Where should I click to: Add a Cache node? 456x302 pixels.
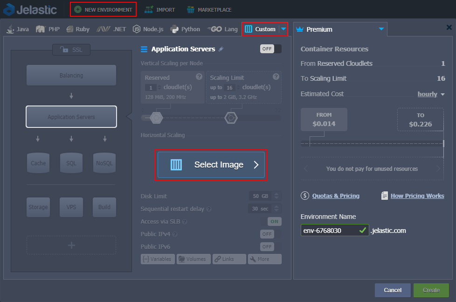tap(38, 163)
